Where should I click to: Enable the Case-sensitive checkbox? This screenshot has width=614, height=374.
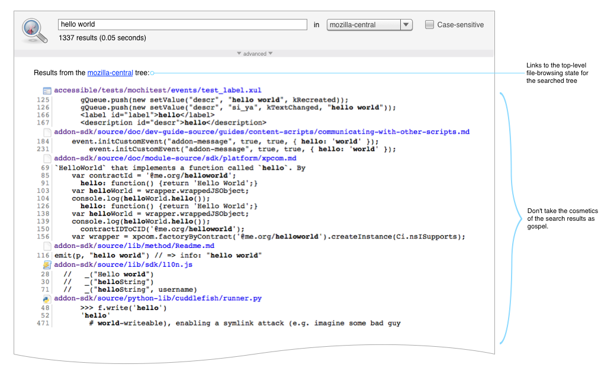pyautogui.click(x=430, y=25)
